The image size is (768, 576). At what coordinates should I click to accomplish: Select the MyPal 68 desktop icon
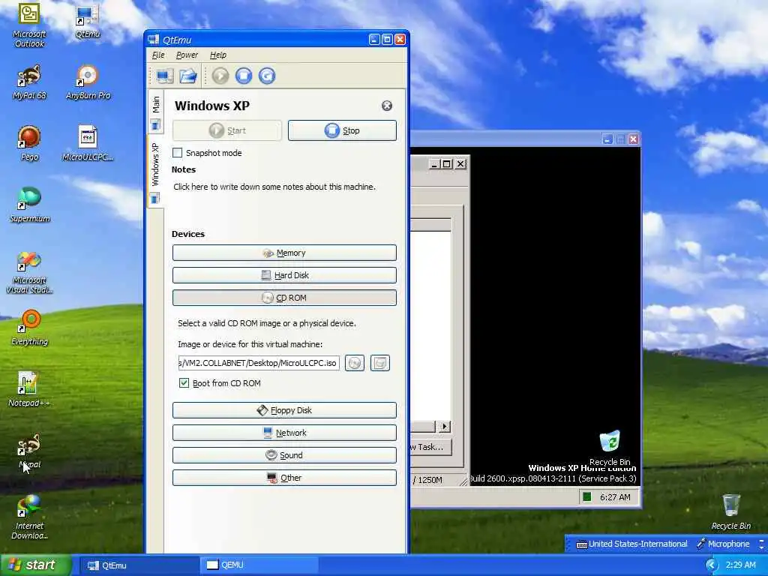[29, 82]
